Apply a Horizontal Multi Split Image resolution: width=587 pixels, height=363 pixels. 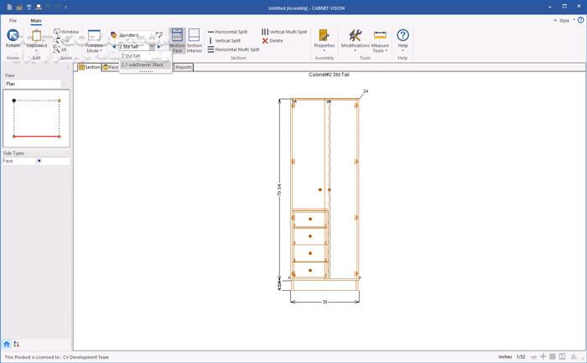pos(233,49)
